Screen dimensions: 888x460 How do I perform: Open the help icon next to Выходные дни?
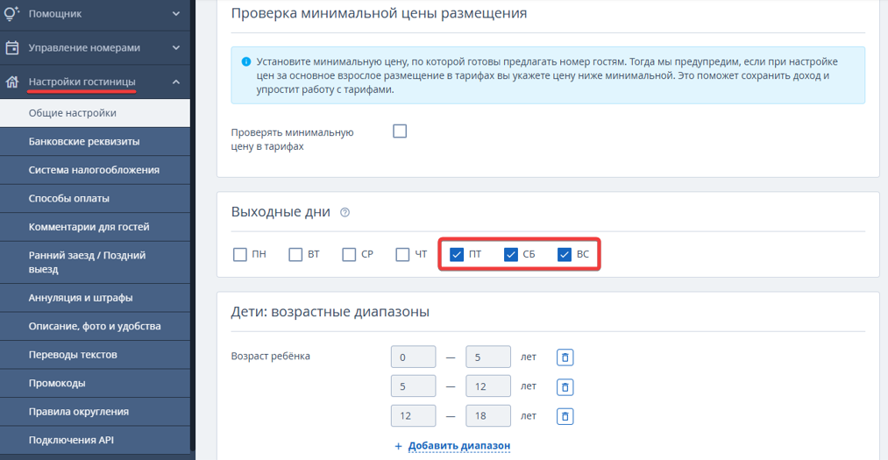pyautogui.click(x=345, y=212)
